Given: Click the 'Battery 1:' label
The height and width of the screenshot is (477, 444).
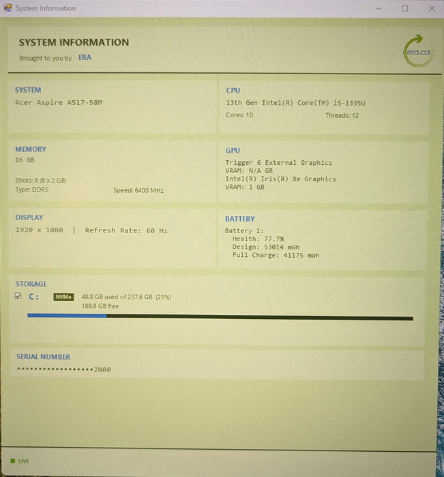Looking at the screenshot, I should pyautogui.click(x=244, y=230).
